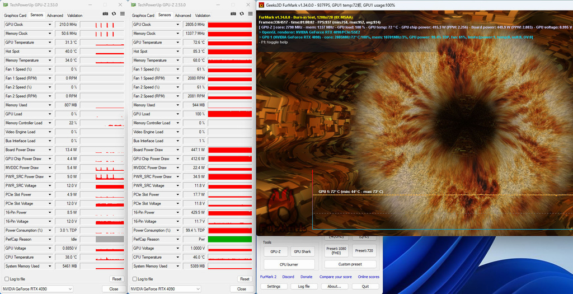Open CPU Temperature dropdown in idle GPU-Z window

click(x=50, y=258)
